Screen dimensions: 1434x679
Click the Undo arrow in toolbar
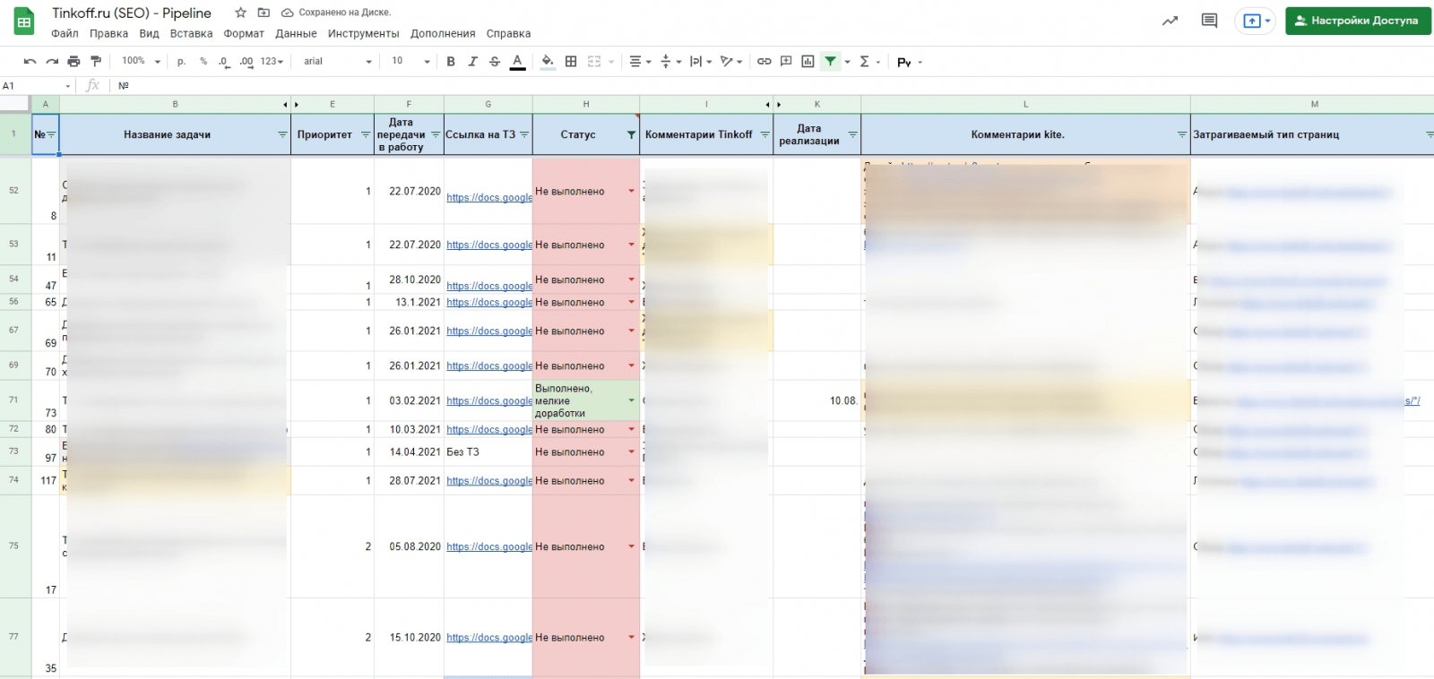pyautogui.click(x=30, y=62)
